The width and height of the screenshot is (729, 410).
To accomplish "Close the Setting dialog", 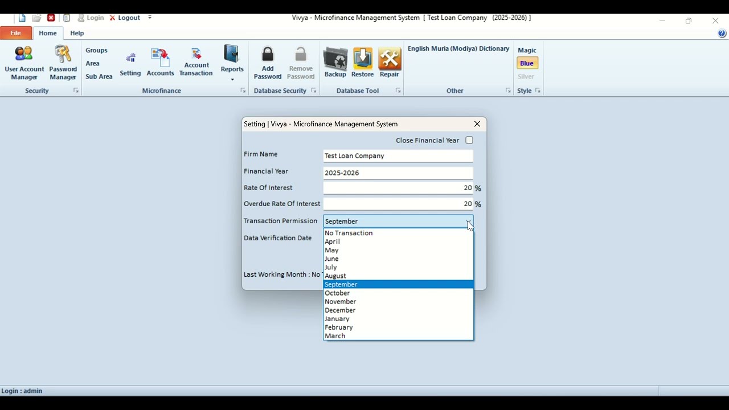I will pyautogui.click(x=477, y=124).
